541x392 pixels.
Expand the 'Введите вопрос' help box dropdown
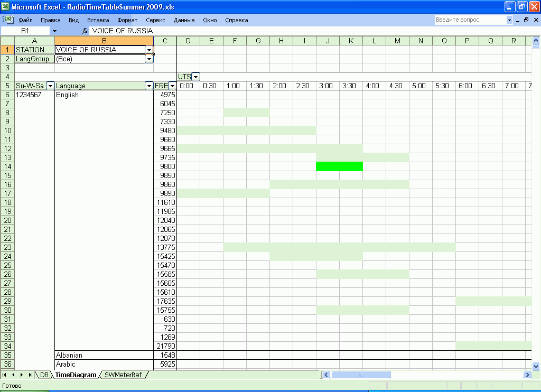coord(509,20)
